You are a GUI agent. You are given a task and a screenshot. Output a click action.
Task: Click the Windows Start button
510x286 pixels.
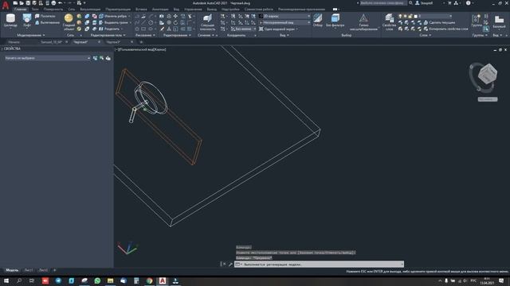[6, 280]
